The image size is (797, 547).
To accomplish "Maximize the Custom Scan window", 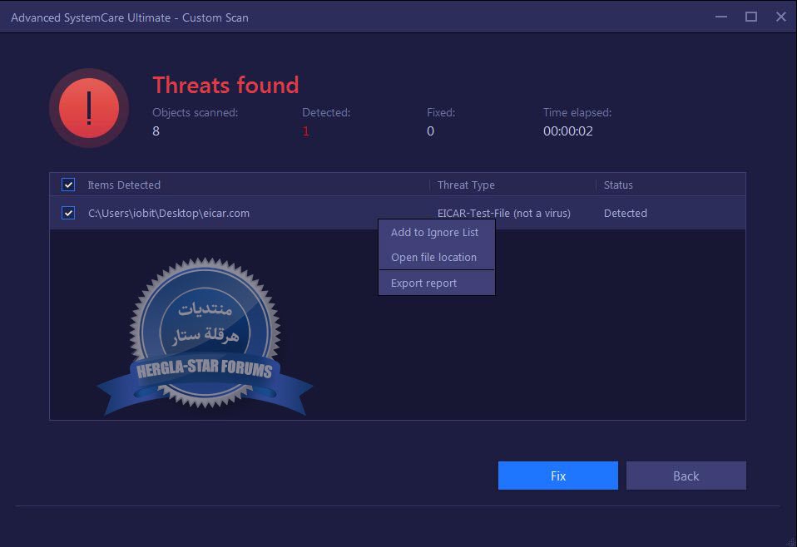I will point(750,17).
